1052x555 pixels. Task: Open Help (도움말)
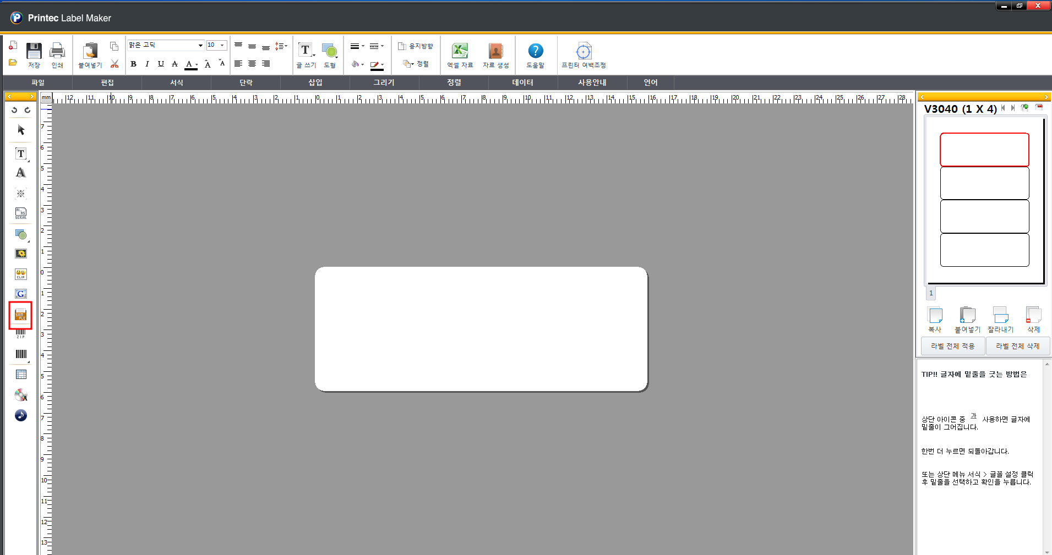coord(535,55)
